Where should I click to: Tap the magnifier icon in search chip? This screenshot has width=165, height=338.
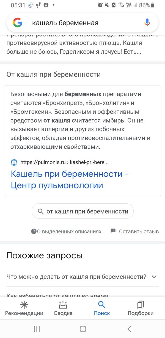[41, 211]
